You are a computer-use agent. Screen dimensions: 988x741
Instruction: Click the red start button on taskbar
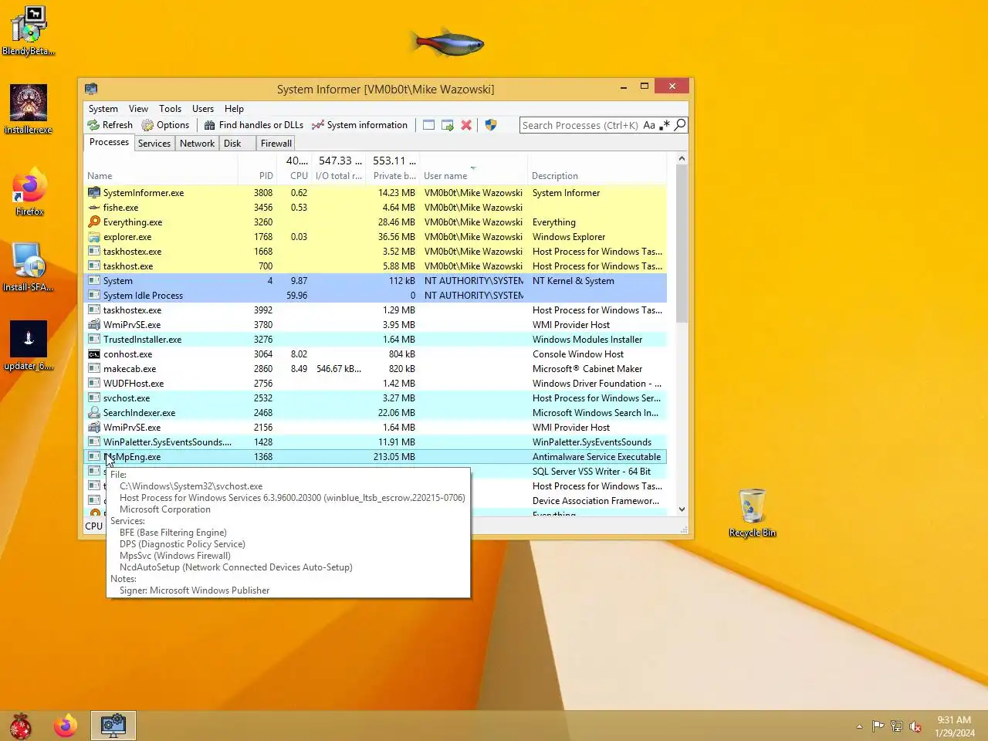(21, 726)
